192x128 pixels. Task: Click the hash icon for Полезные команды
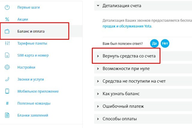[x=7, y=103]
